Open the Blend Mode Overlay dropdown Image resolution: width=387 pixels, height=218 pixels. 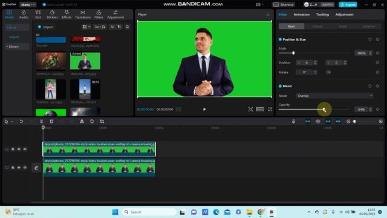(x=334, y=96)
